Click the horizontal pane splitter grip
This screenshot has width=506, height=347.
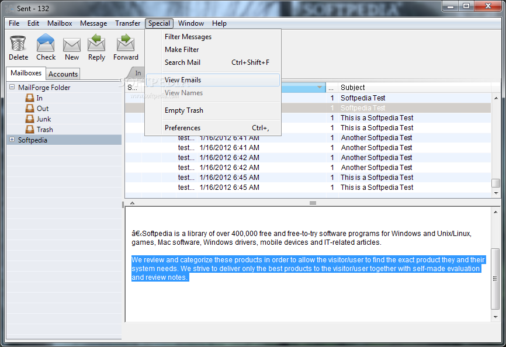pyautogui.click(x=313, y=203)
